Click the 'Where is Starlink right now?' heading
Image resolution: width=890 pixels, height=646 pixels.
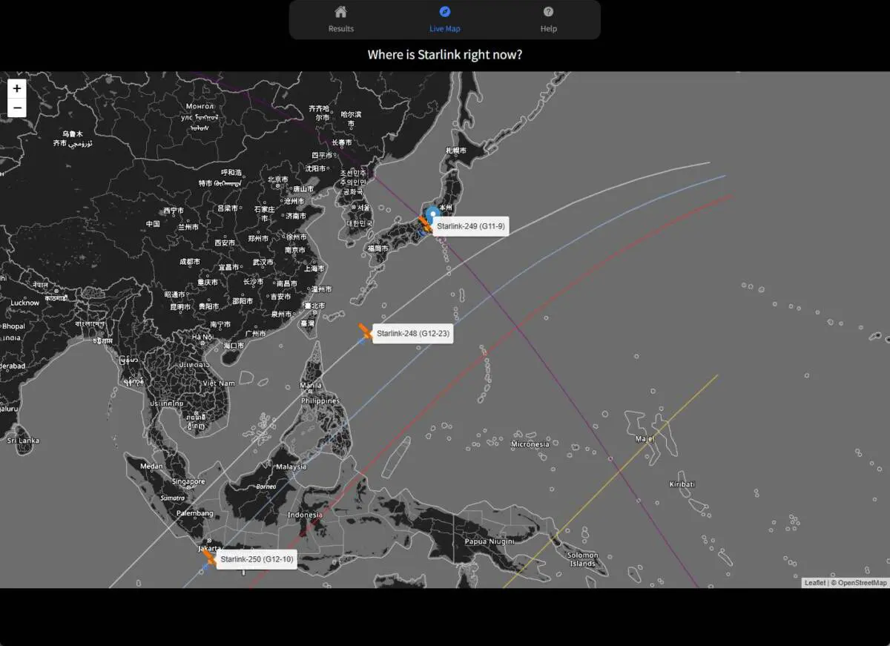(x=445, y=55)
